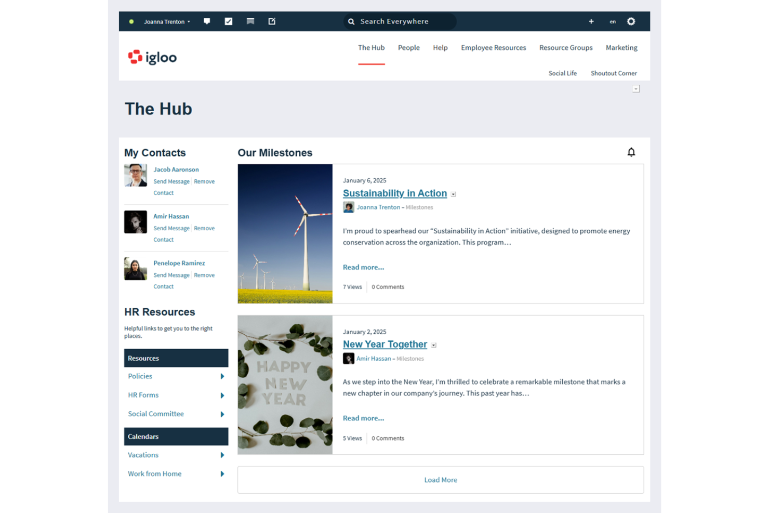Check your online status indicator dot

click(x=132, y=21)
